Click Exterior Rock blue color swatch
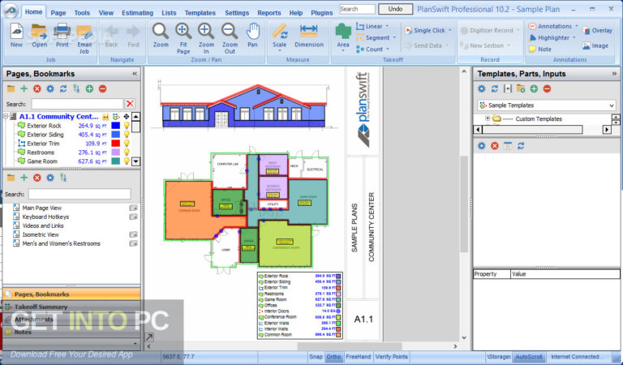Screen dimensions: 623x365 [116, 126]
